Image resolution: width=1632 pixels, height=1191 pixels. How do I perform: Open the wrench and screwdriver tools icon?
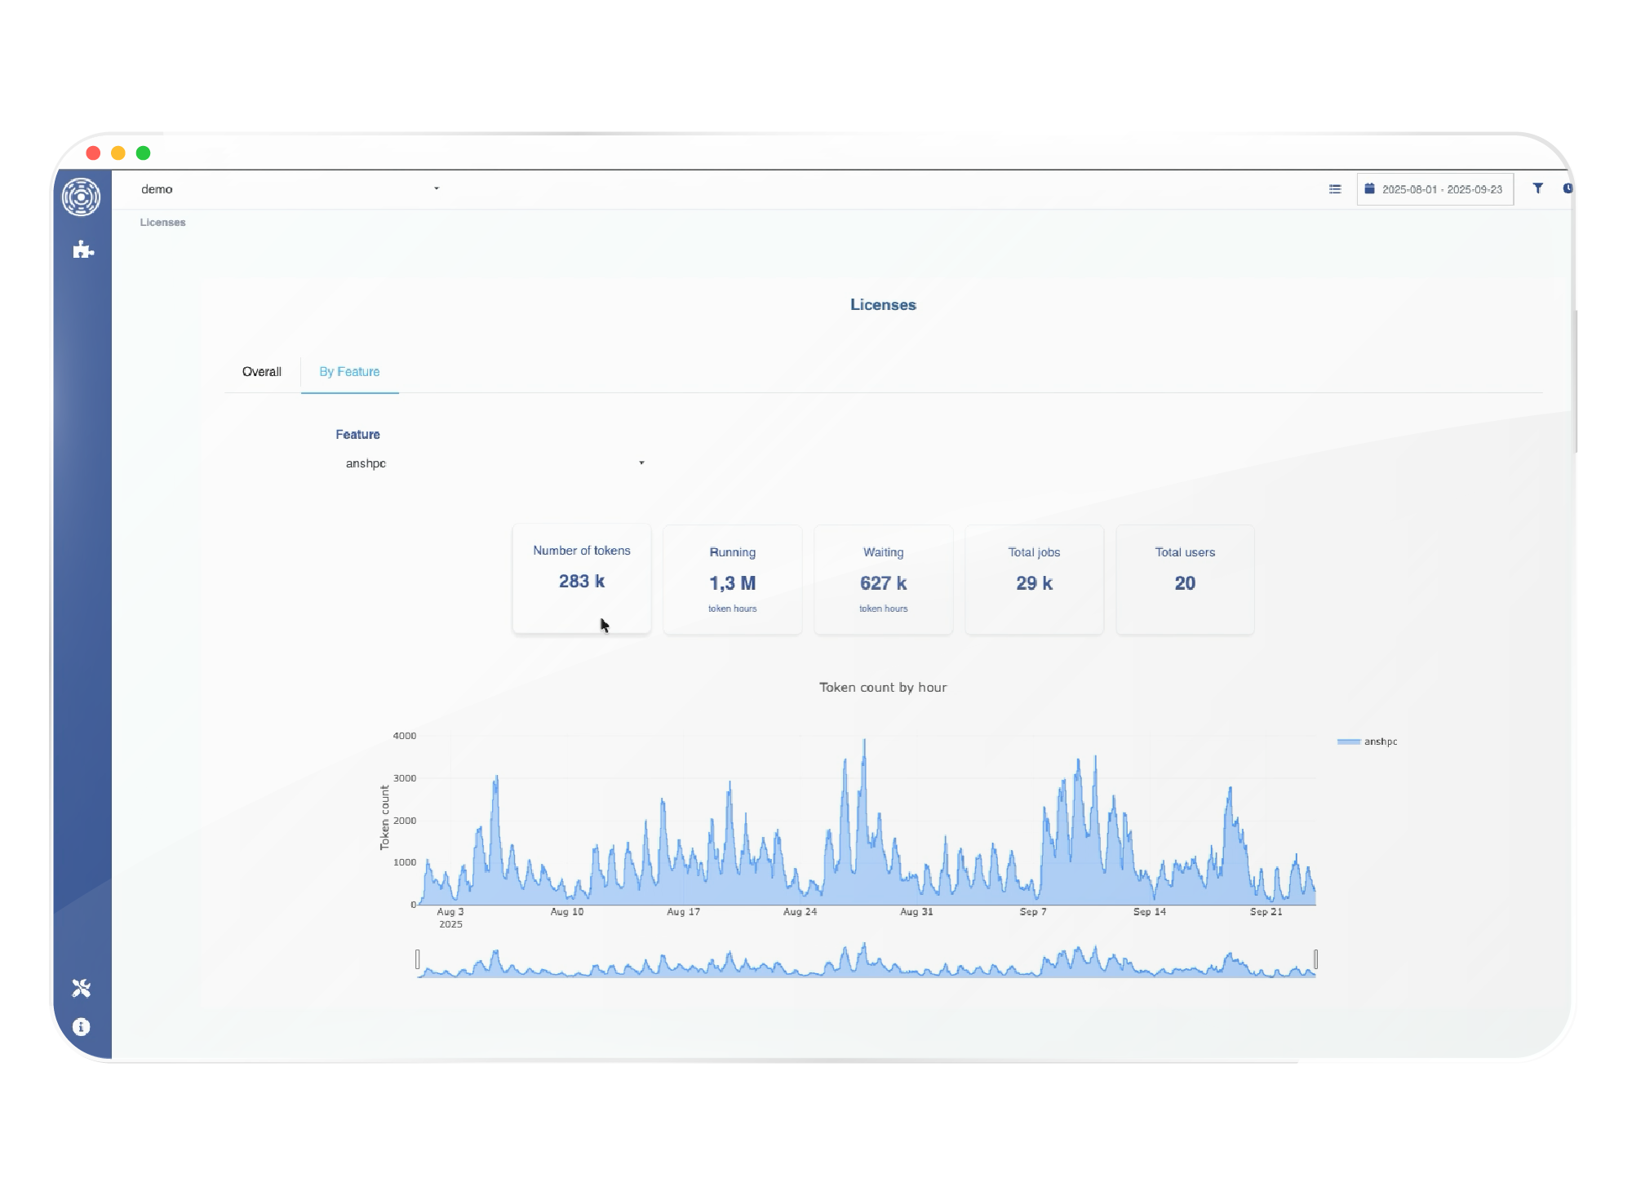(82, 988)
